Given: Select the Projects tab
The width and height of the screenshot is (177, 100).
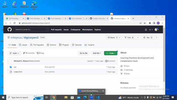Looking at the screenshot, I should tap(64, 45).
